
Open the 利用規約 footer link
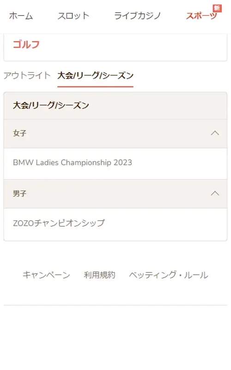pyautogui.click(x=99, y=275)
